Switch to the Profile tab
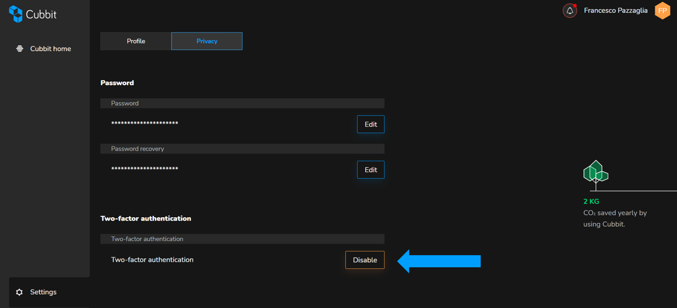677x308 pixels. coord(136,41)
